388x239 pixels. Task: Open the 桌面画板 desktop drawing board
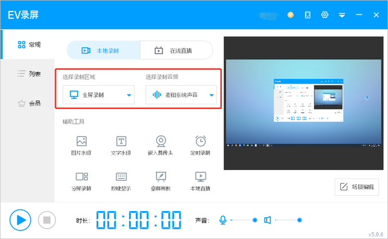point(161,181)
